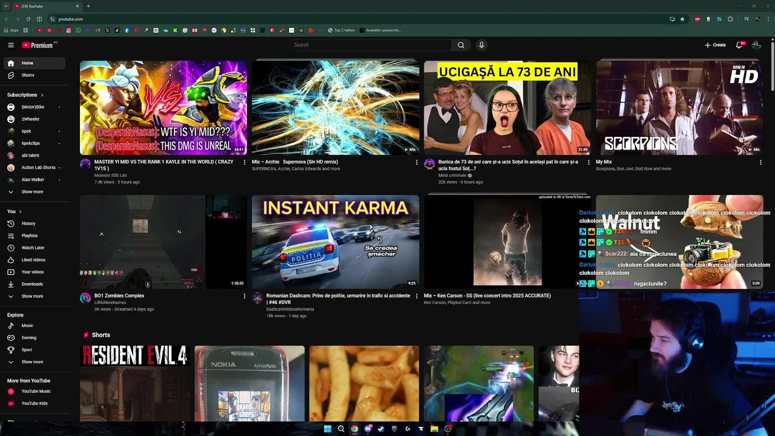Screen dimensions: 775x436
Task: Open Liked videos in the sidebar
Action: (34, 260)
